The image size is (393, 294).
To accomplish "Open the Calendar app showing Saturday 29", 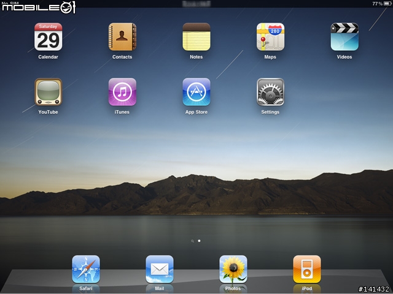I will coord(48,37).
